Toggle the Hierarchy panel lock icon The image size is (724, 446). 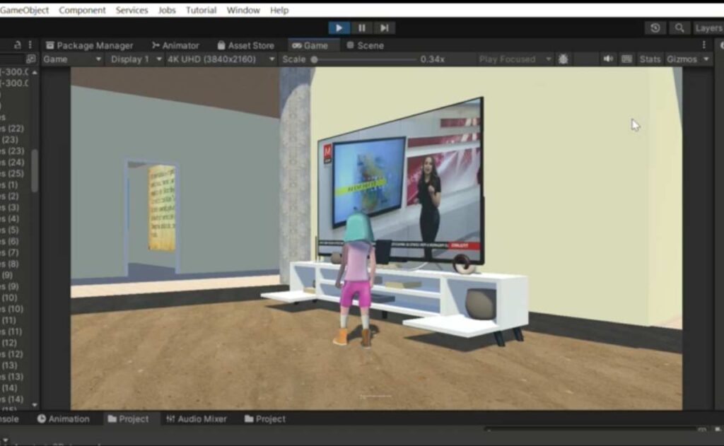17,45
